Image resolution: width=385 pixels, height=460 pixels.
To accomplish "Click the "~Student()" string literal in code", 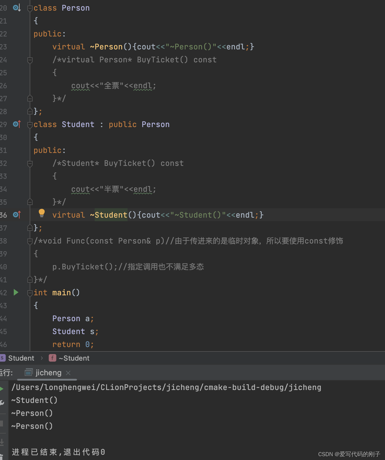I will tap(198, 215).
